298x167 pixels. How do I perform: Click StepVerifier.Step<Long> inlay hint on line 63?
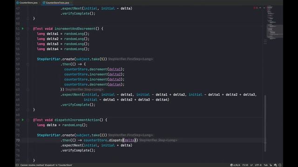click(84, 90)
